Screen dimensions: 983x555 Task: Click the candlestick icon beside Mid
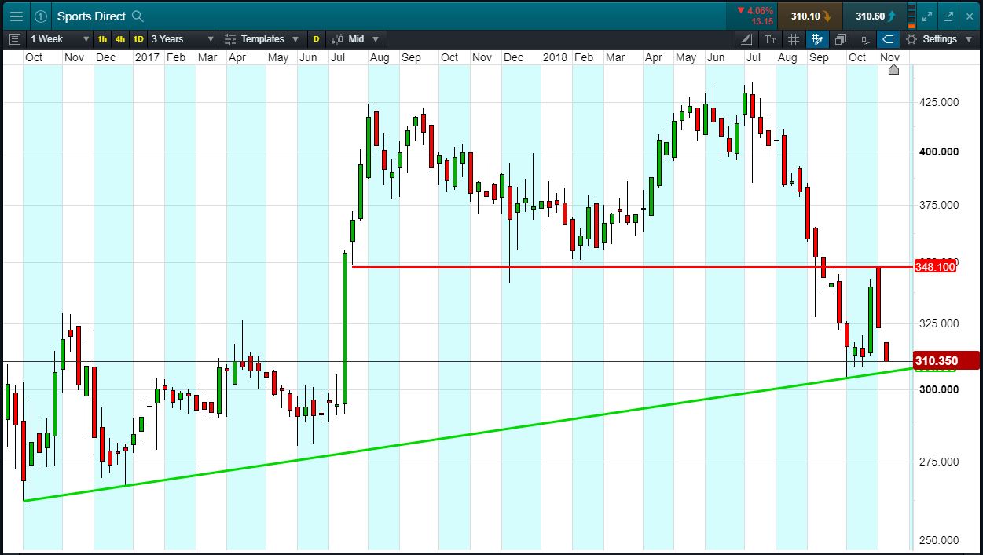337,39
